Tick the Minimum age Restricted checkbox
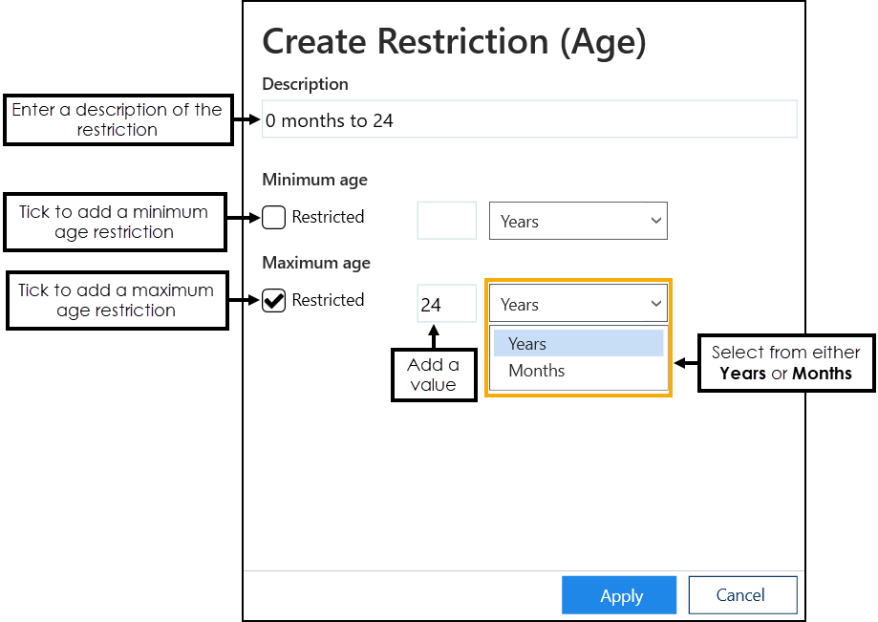The image size is (878, 622). point(274,218)
